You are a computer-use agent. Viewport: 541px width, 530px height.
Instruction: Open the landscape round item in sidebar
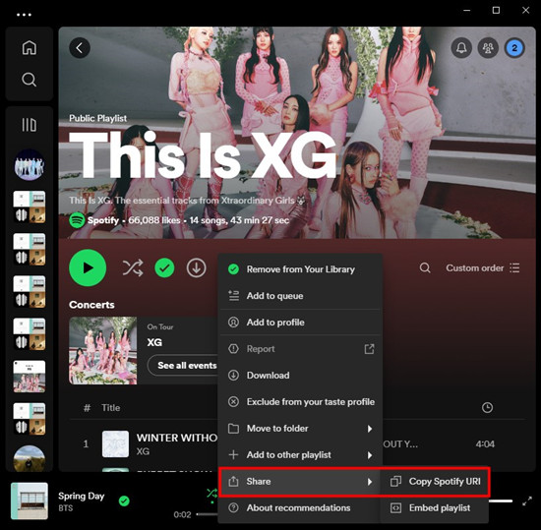[29, 458]
